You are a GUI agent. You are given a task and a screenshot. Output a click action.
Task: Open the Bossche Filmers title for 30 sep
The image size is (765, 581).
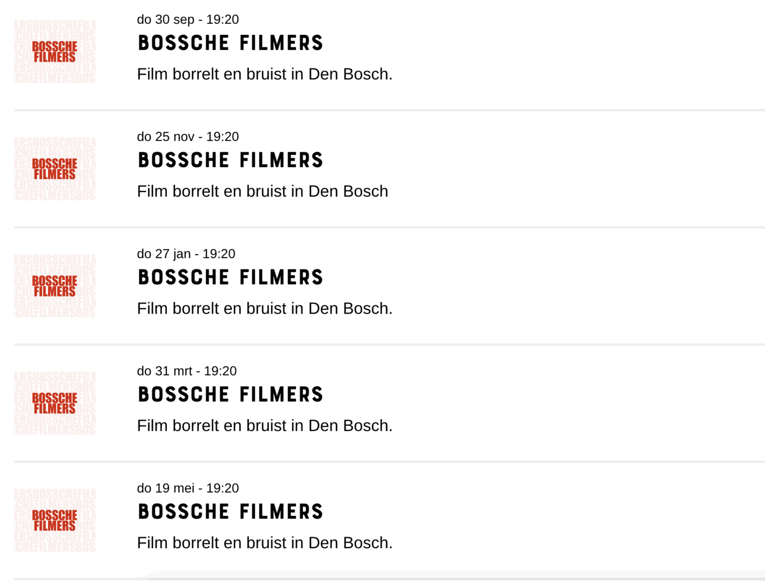[230, 43]
